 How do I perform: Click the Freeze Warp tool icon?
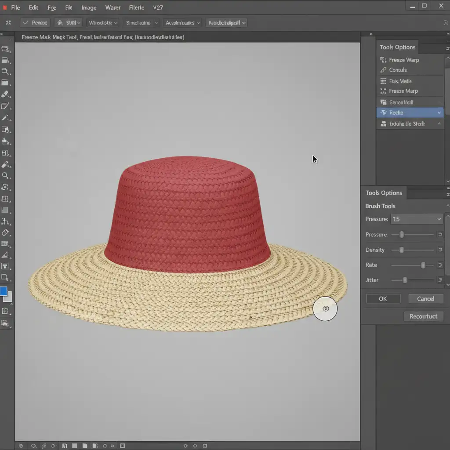tap(383, 60)
